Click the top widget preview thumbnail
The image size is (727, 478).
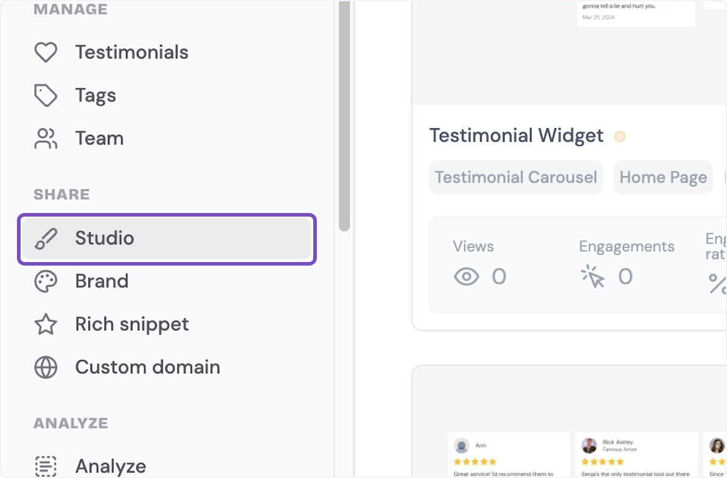[x=569, y=51]
